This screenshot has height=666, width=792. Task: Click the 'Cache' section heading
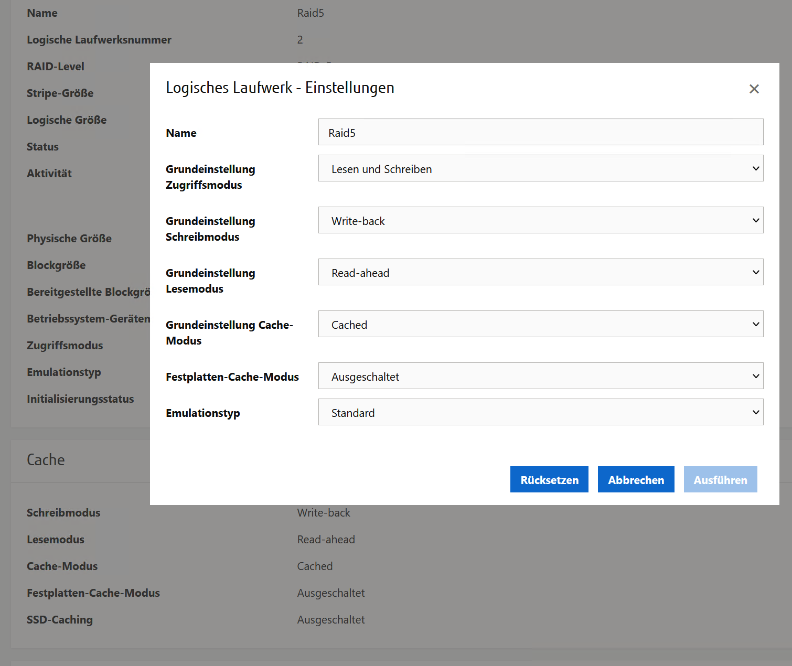[46, 460]
